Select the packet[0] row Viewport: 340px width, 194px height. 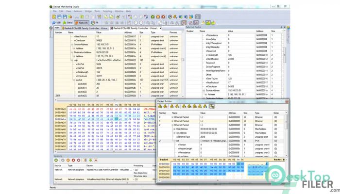119,84
